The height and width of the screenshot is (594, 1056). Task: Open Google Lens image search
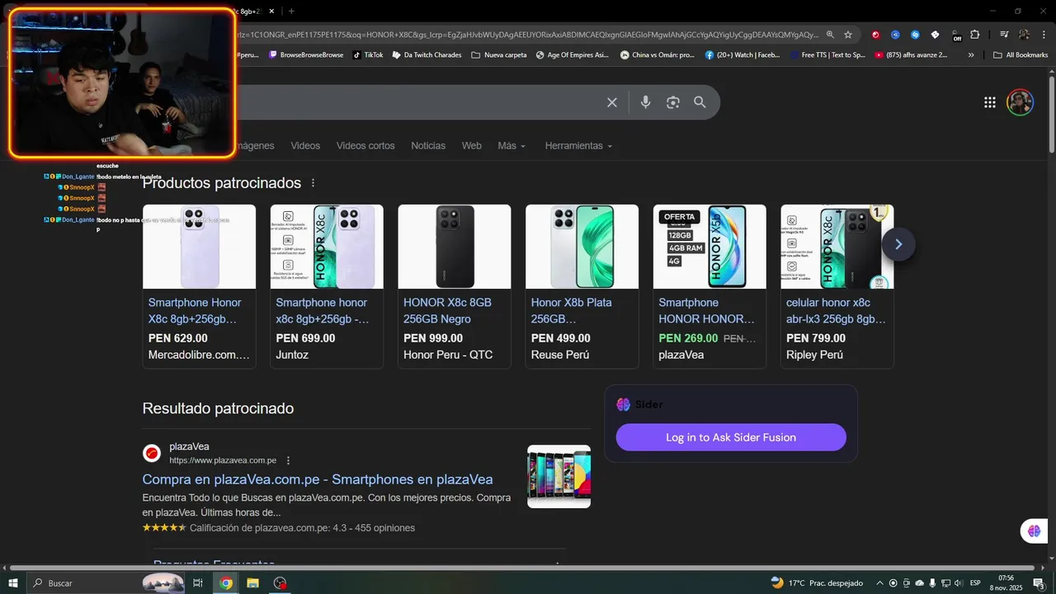pos(673,102)
